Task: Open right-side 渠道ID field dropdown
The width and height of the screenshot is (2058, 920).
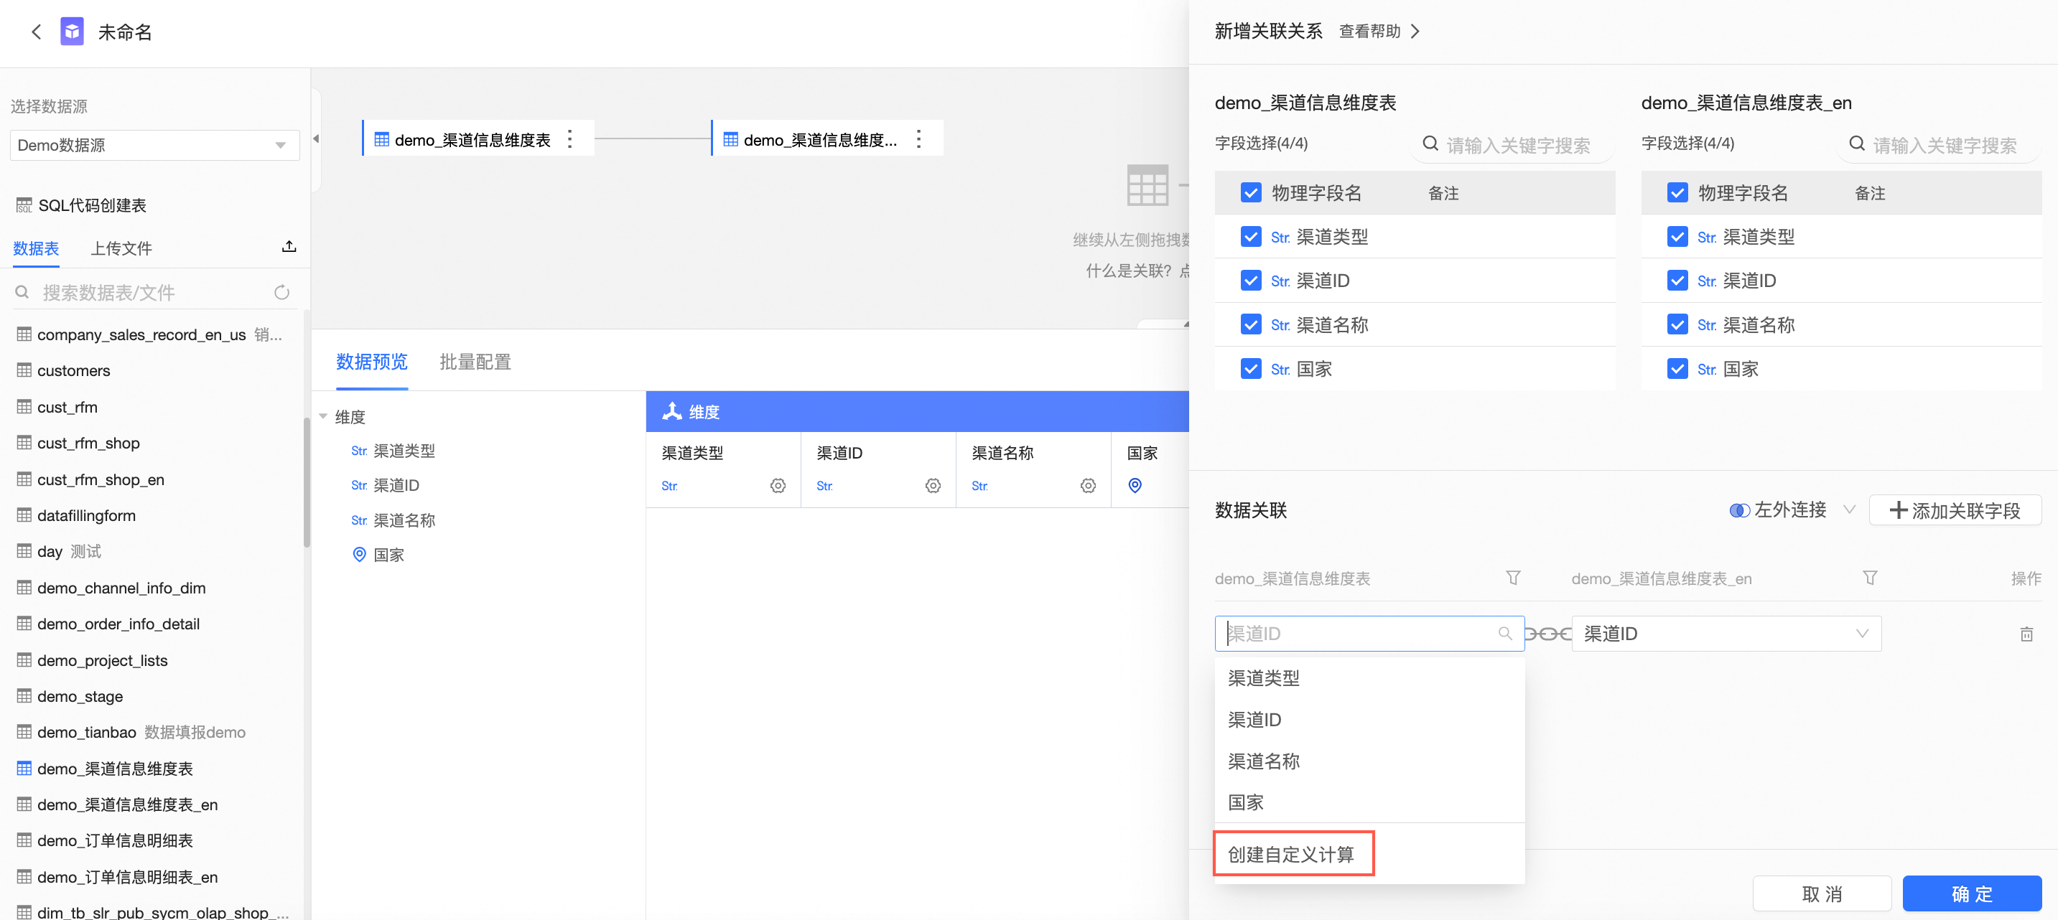Action: click(1726, 634)
